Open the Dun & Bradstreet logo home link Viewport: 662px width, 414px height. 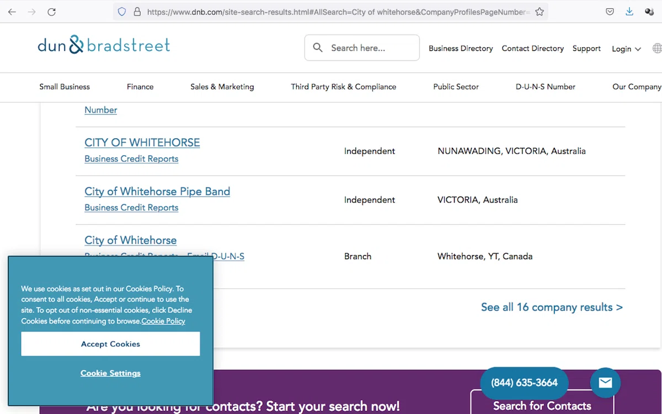pos(104,45)
